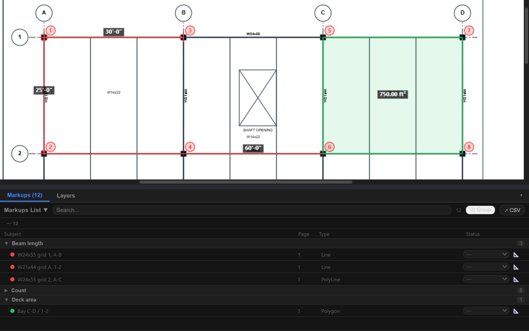Pick count marker 6 at grid C-2
This screenshot has height=331, width=529.
pyautogui.click(x=330, y=147)
